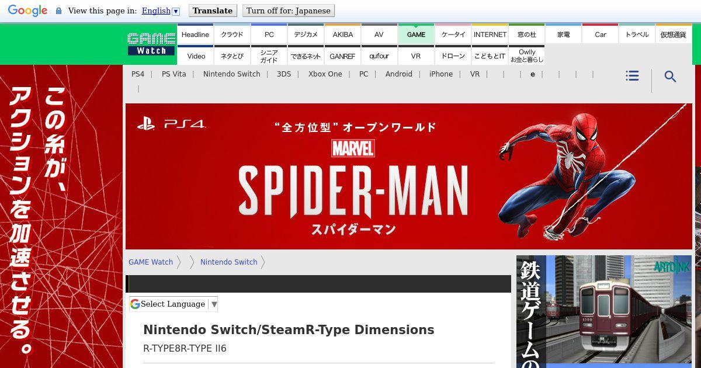Viewport: 701px width, 368px height.
Task: Go to 3DS category link
Action: coord(284,74)
